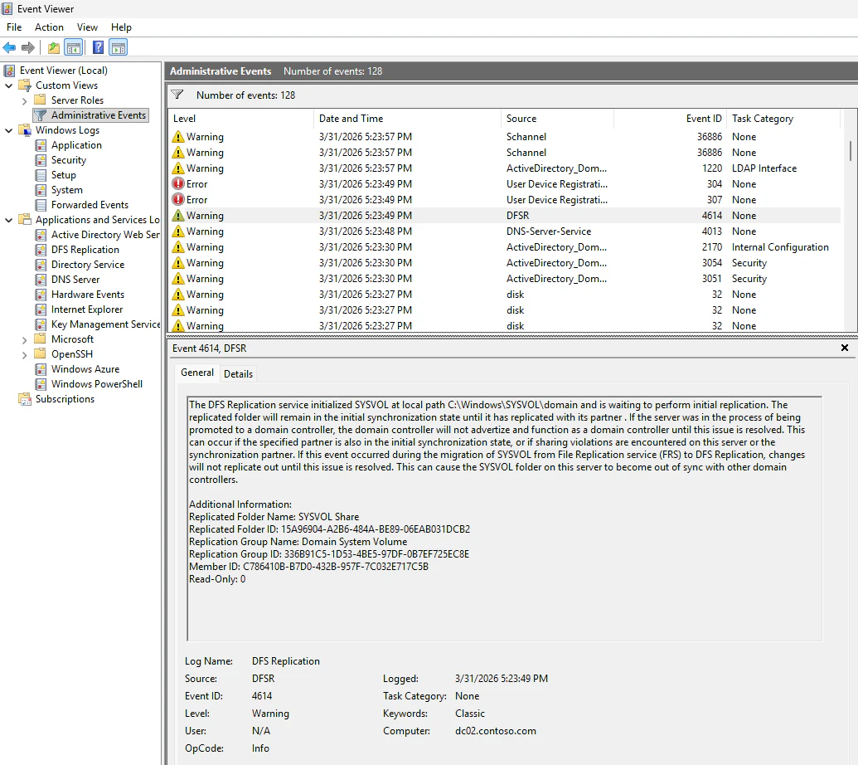Click the Internet Explorer log icon
858x765 pixels.
pyautogui.click(x=41, y=309)
